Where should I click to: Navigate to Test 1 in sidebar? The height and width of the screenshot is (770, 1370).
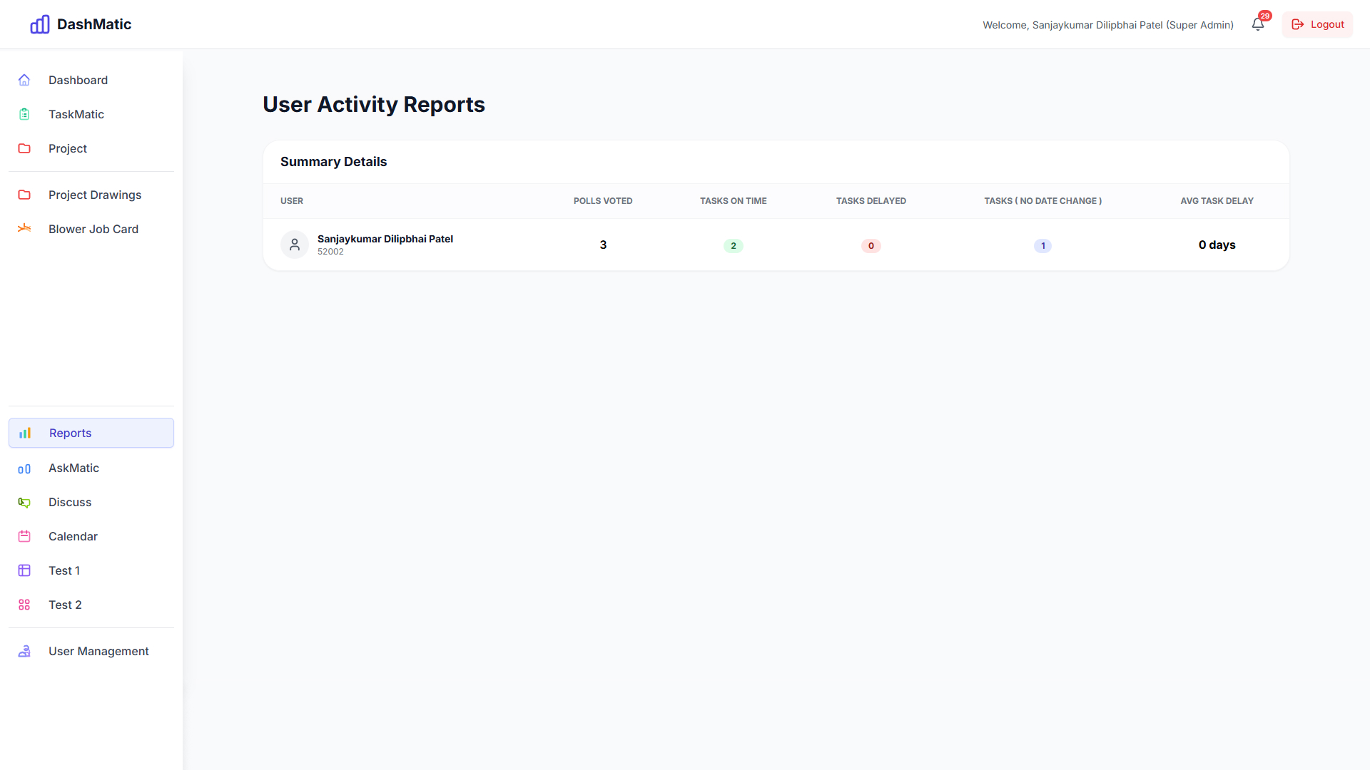click(64, 570)
